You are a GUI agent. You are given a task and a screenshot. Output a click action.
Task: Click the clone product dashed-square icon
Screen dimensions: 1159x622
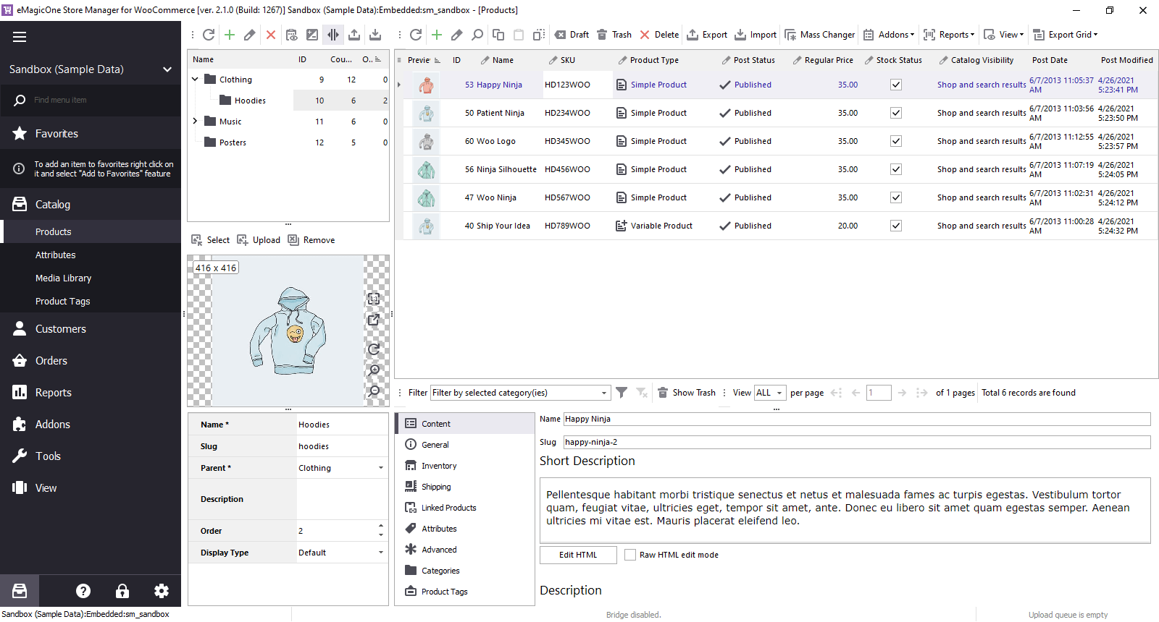point(539,35)
